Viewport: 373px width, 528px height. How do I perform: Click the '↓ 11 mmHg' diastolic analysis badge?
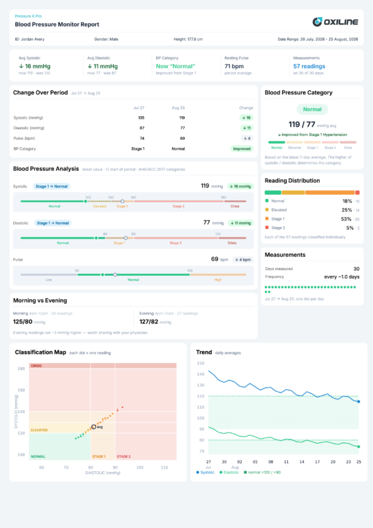tap(241, 223)
